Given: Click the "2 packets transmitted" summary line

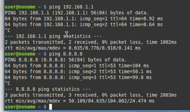Looking at the screenshot, I should coord(90,42).
